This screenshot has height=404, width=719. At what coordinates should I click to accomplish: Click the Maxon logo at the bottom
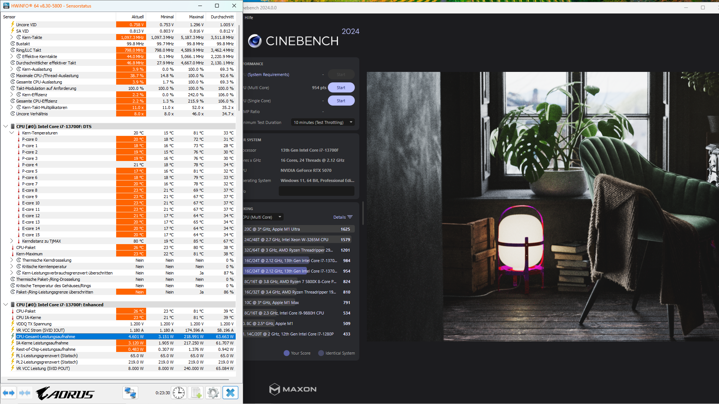click(x=293, y=389)
